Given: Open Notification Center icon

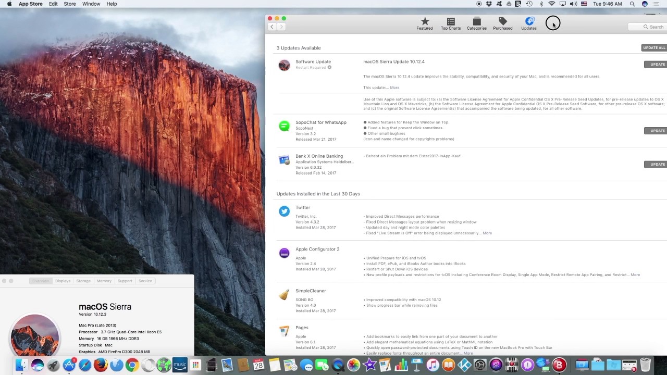Looking at the screenshot, I should 656,4.
